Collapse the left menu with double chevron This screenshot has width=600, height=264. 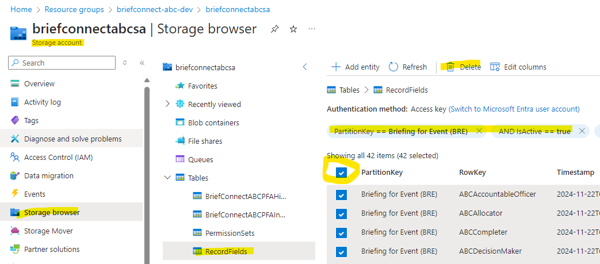point(142,63)
